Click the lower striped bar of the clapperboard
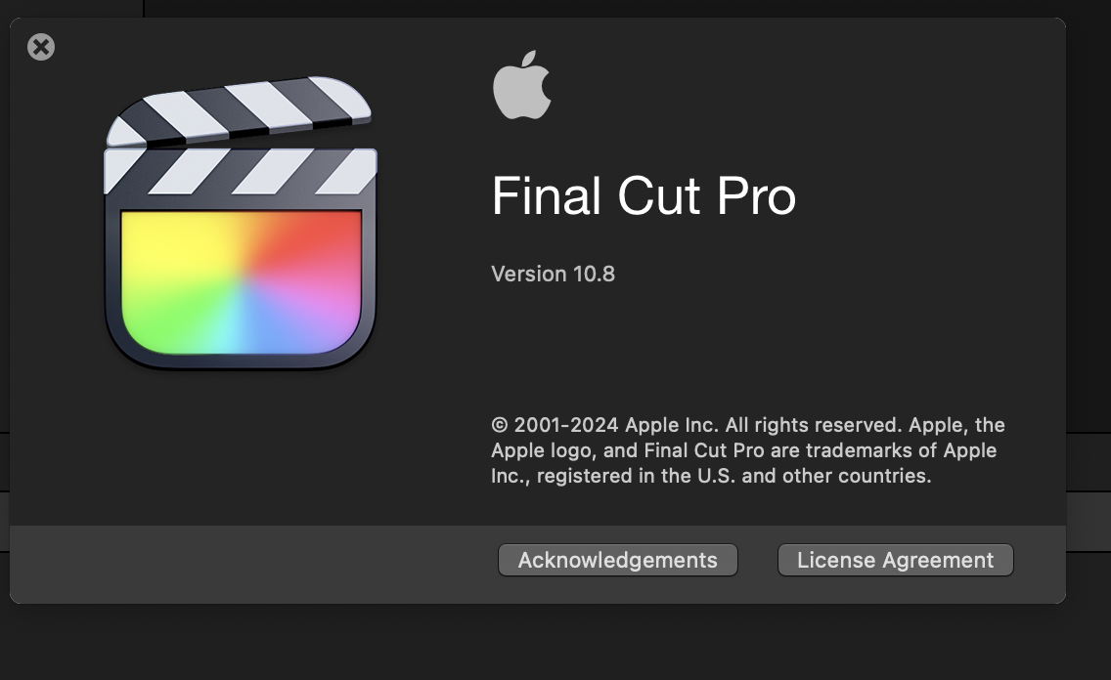 [x=240, y=171]
